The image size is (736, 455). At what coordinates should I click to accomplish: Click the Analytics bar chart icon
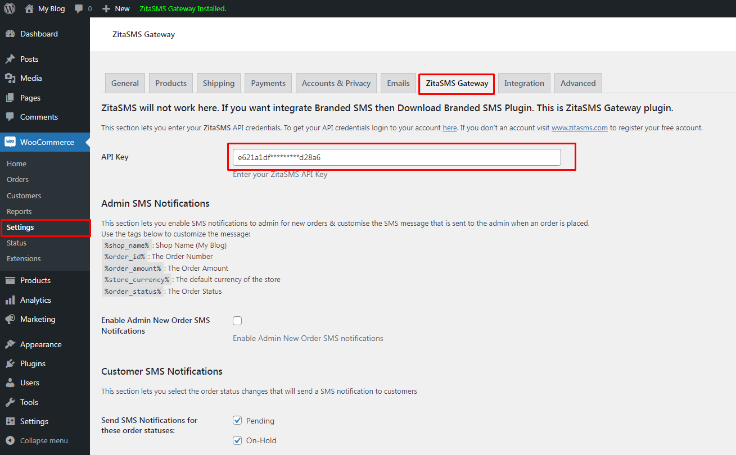10,300
